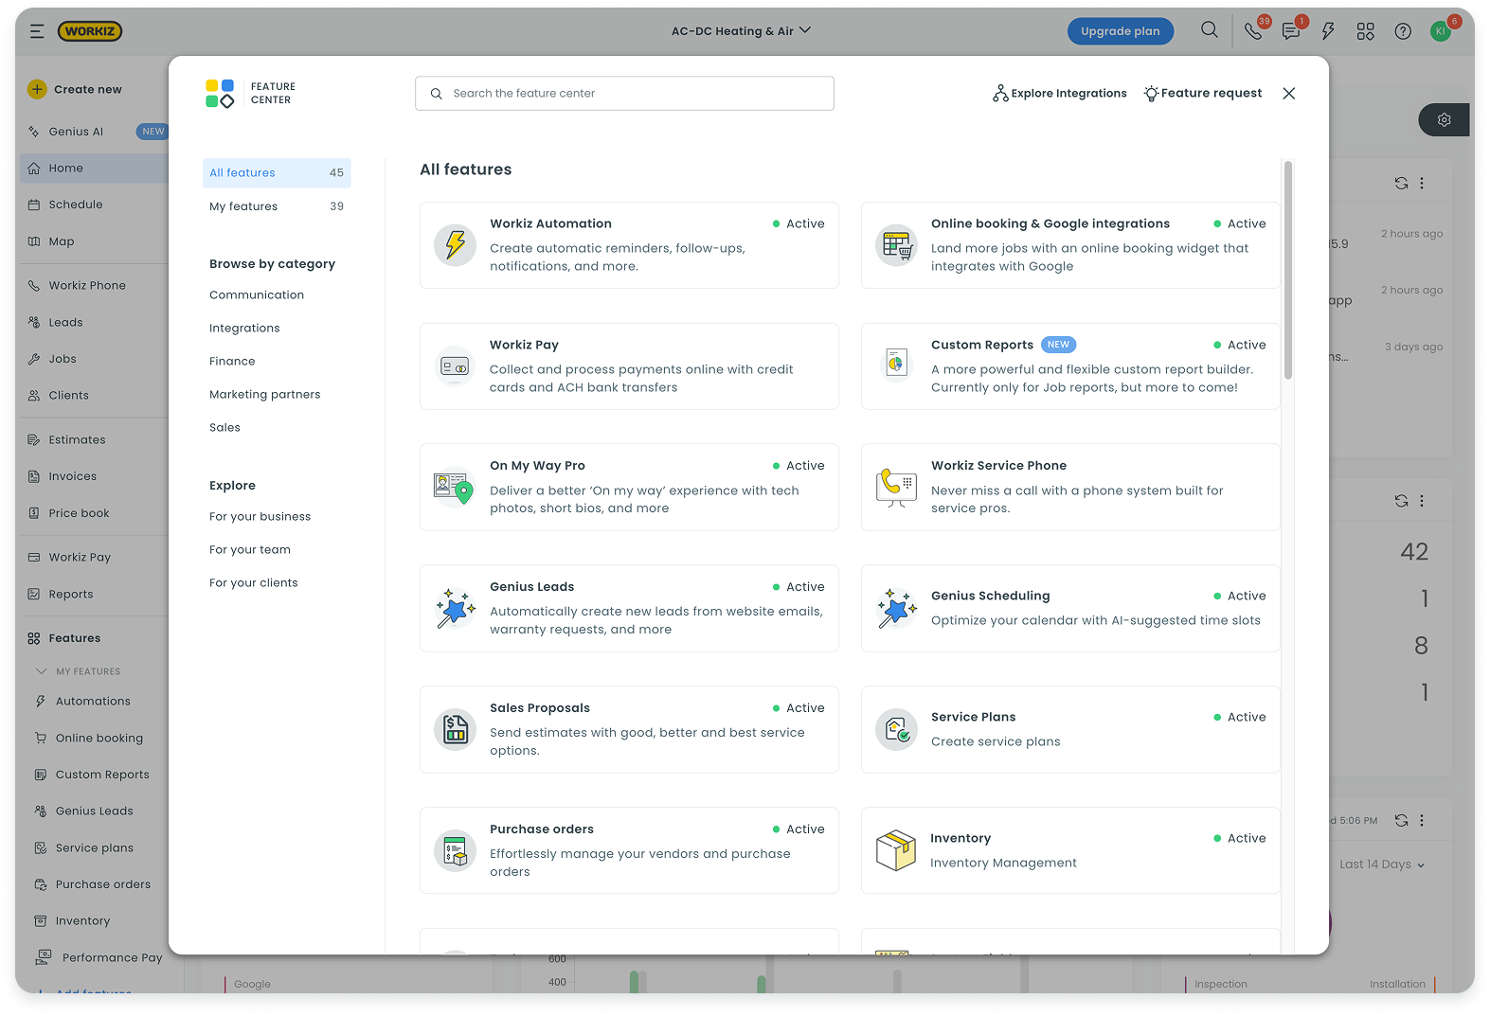
Task: Open the feature grid icon in header
Action: coord(1365,31)
